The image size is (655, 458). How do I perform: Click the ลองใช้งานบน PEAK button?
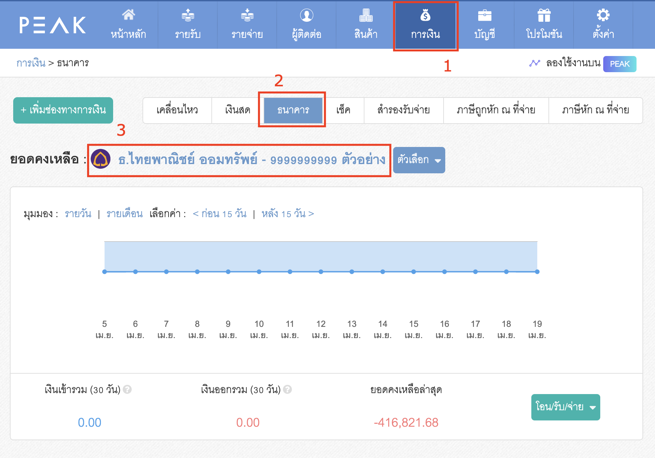(620, 64)
